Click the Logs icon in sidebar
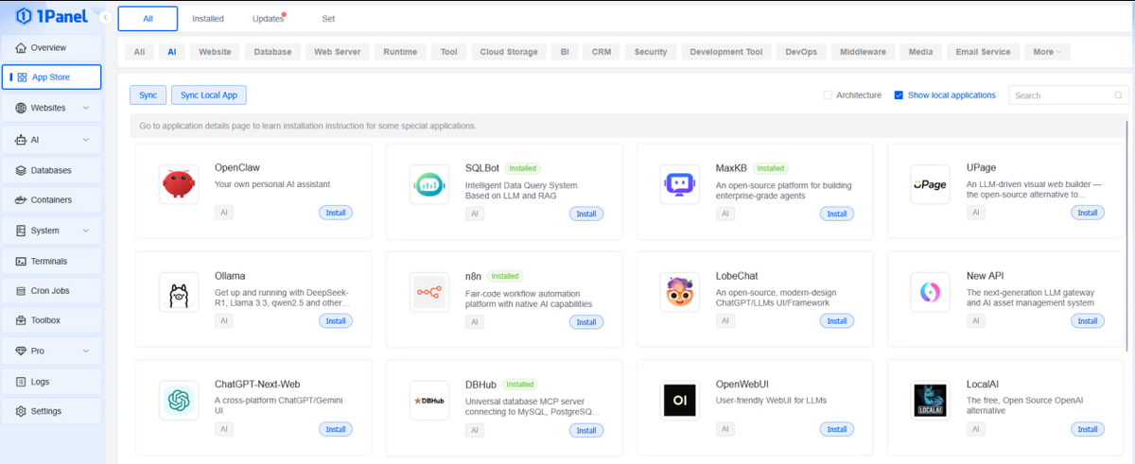The height and width of the screenshot is (464, 1135). [x=22, y=382]
